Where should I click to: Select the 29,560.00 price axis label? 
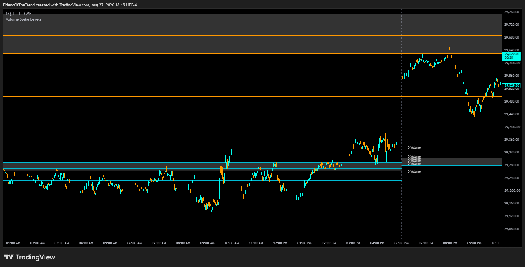(x=512, y=76)
